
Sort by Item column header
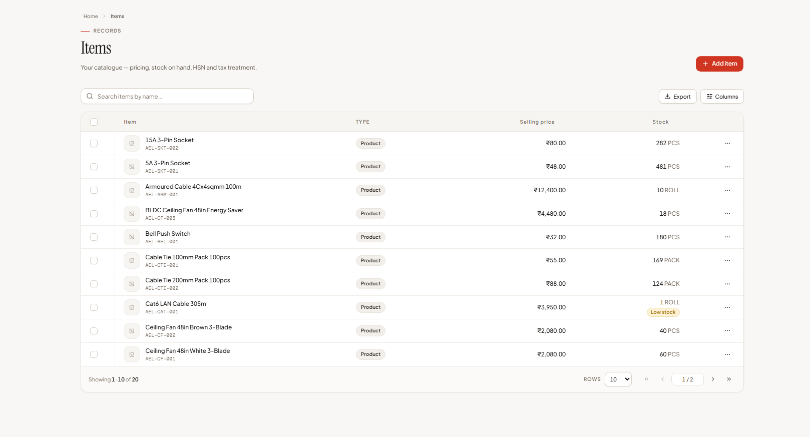pos(130,122)
